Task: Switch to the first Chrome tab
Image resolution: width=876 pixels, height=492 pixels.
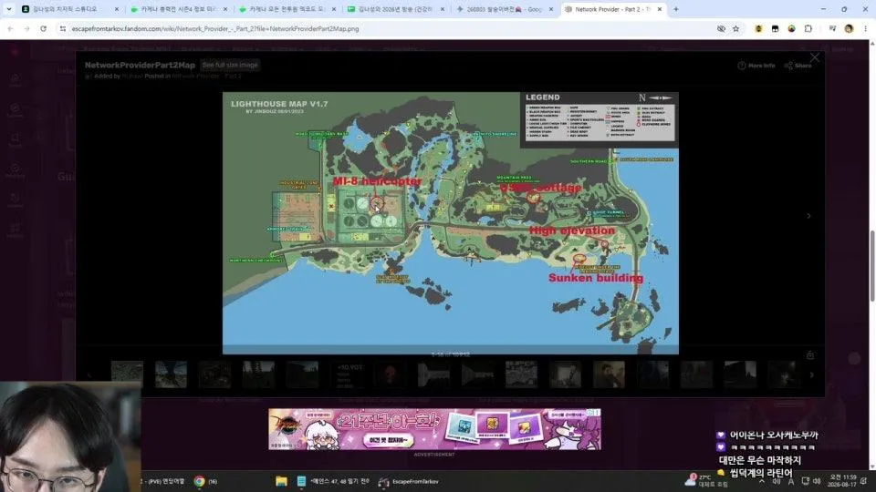Action: click(x=69, y=9)
